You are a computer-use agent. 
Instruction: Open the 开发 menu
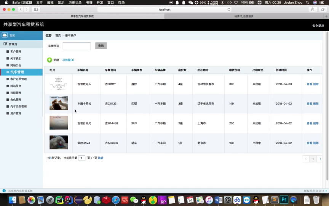point(100,3)
